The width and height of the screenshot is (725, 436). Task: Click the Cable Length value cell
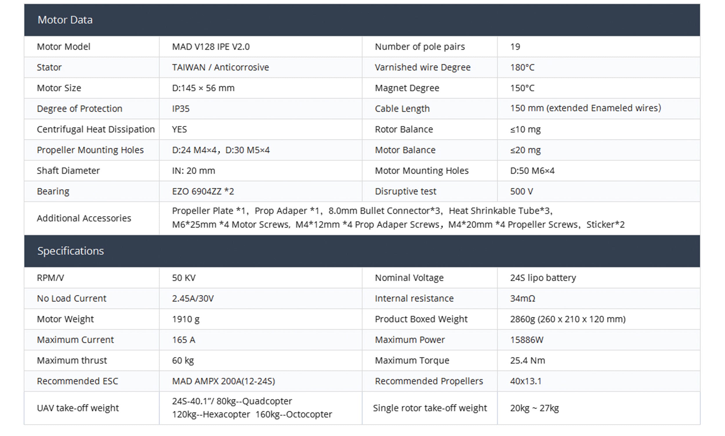click(x=585, y=108)
